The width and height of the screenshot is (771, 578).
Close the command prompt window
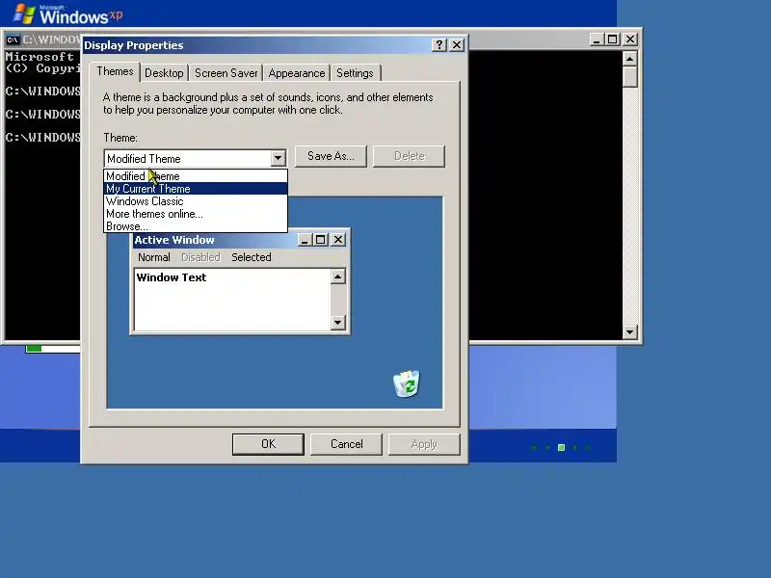(x=630, y=39)
